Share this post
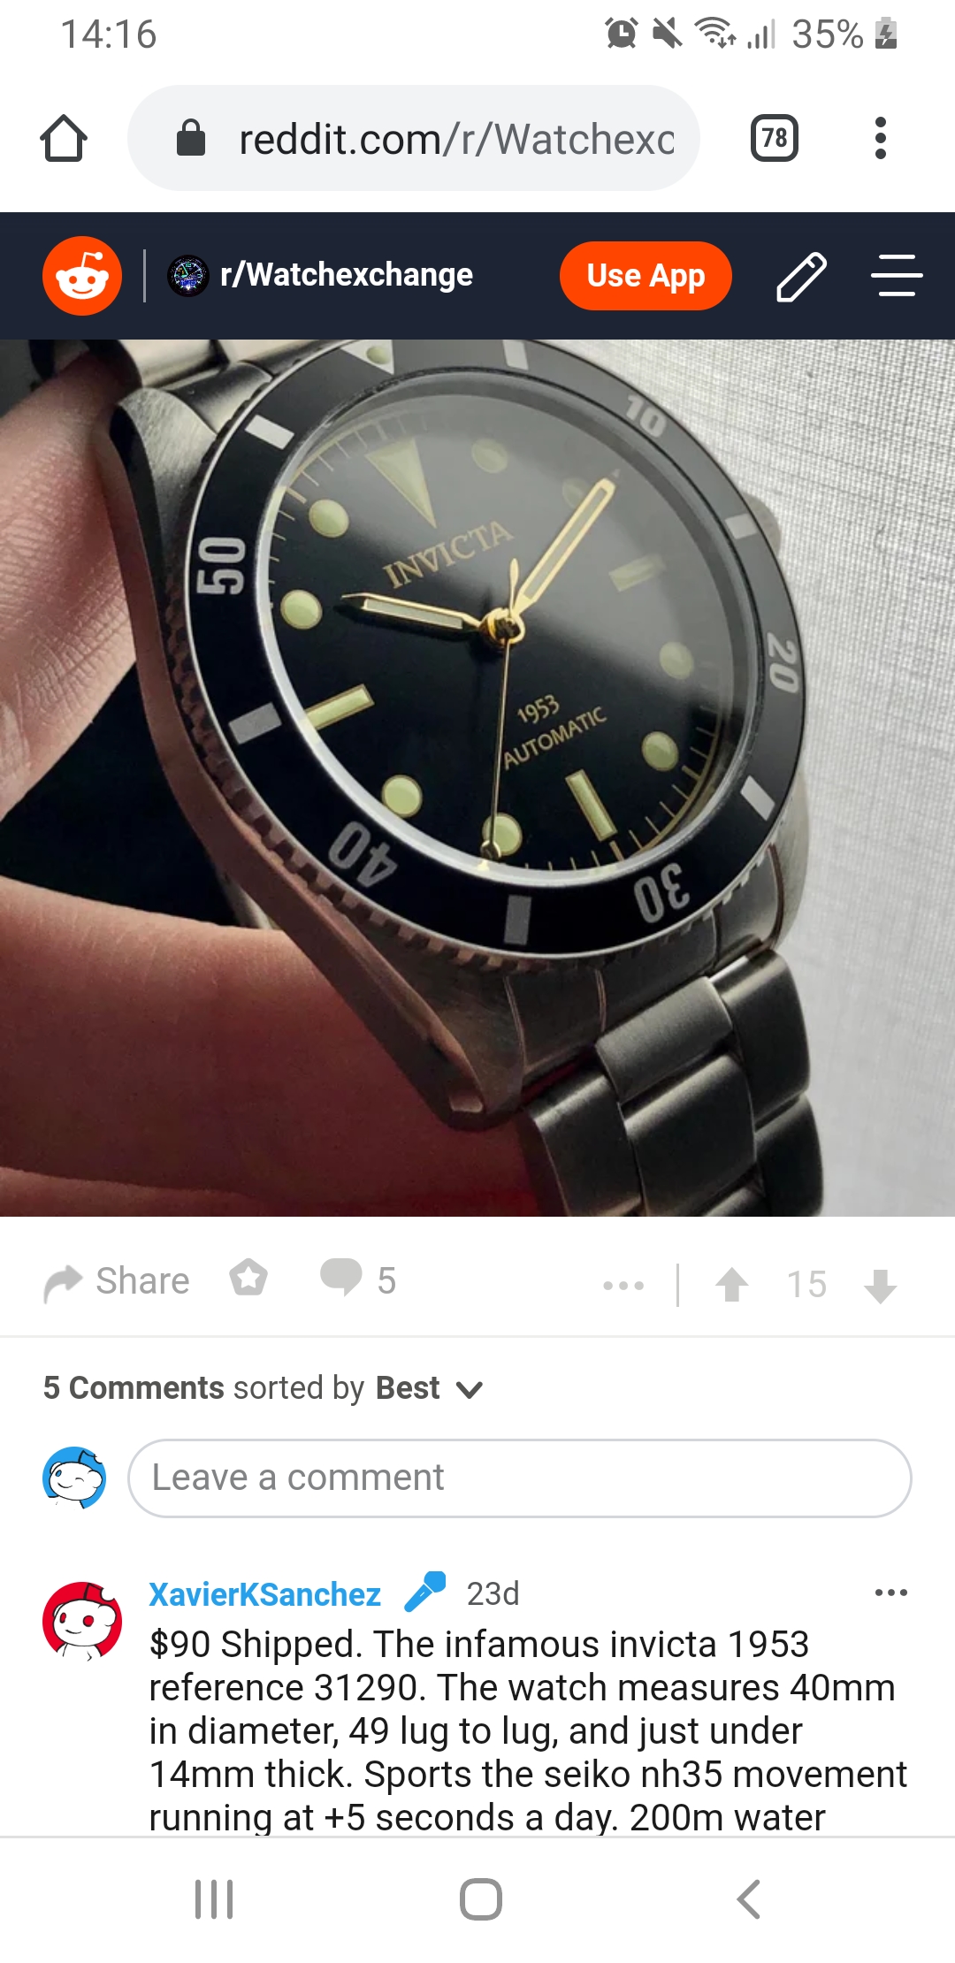The image size is (955, 1963). (117, 1281)
